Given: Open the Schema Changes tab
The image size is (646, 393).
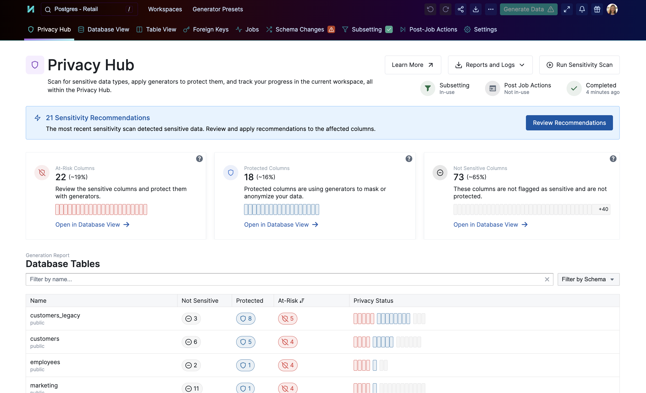Looking at the screenshot, I should point(300,29).
